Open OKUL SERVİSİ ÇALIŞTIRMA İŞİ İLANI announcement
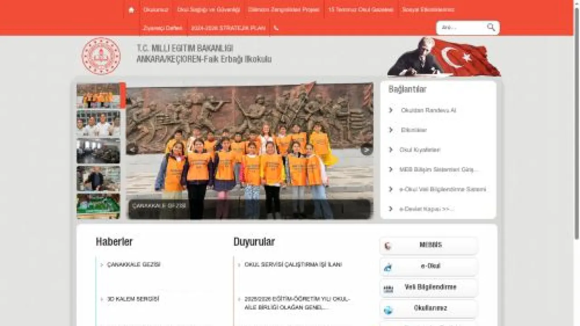This screenshot has width=580, height=326. click(x=293, y=264)
